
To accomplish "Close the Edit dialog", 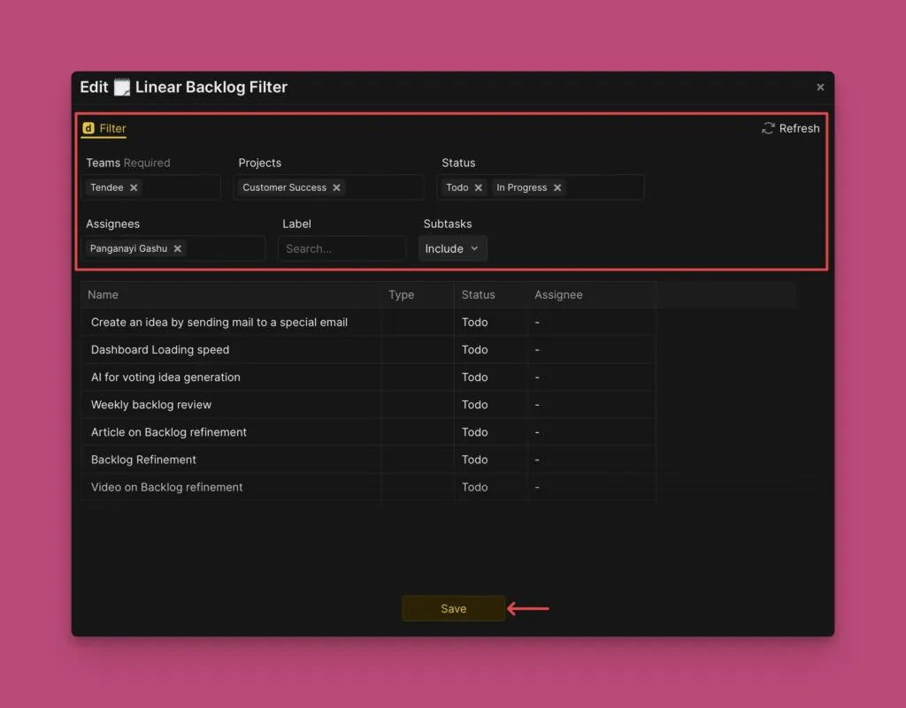I will click(x=820, y=87).
